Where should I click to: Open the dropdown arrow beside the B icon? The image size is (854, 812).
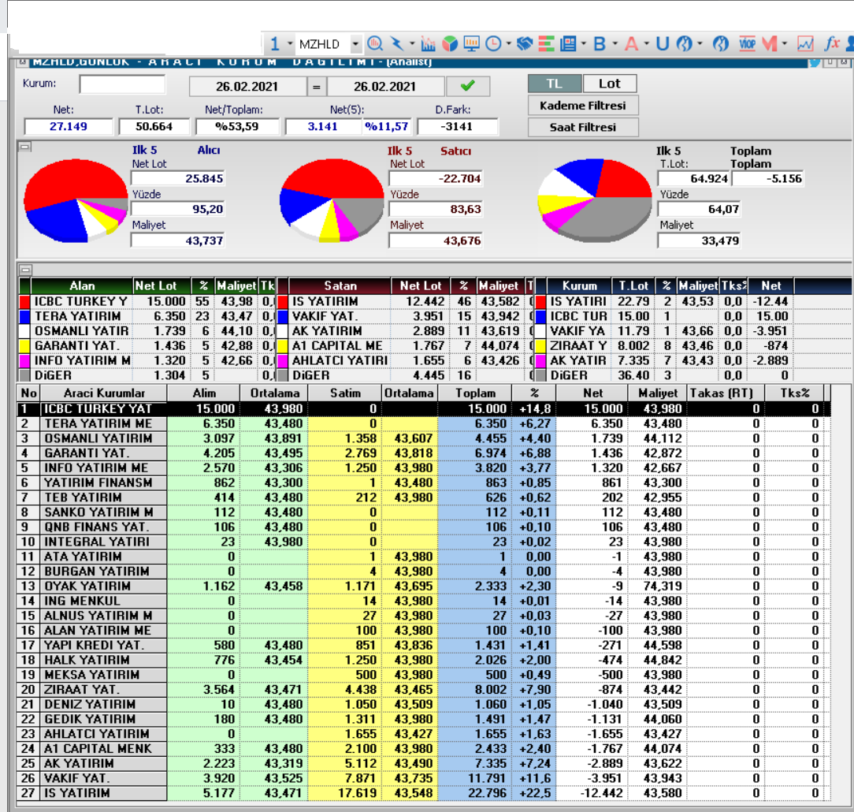pos(615,43)
